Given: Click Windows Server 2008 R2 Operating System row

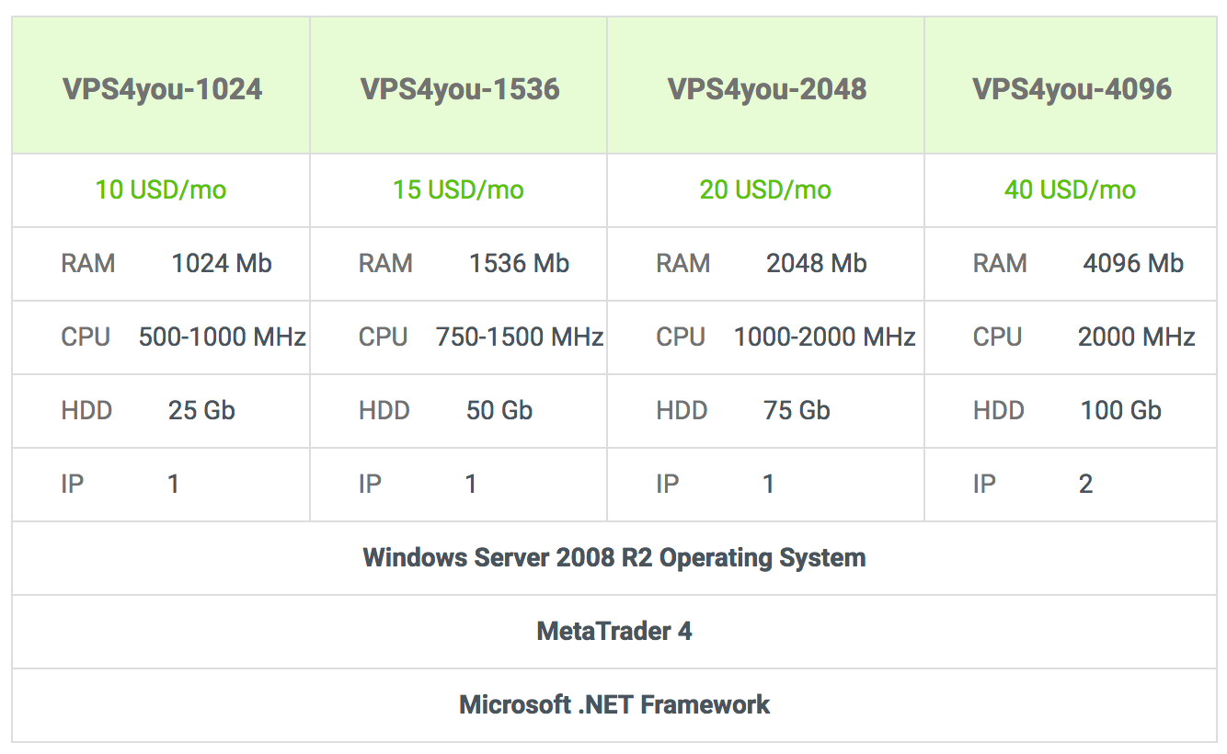Looking at the screenshot, I should point(614,558).
